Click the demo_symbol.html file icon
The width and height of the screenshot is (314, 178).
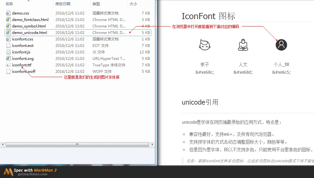tap(8, 26)
